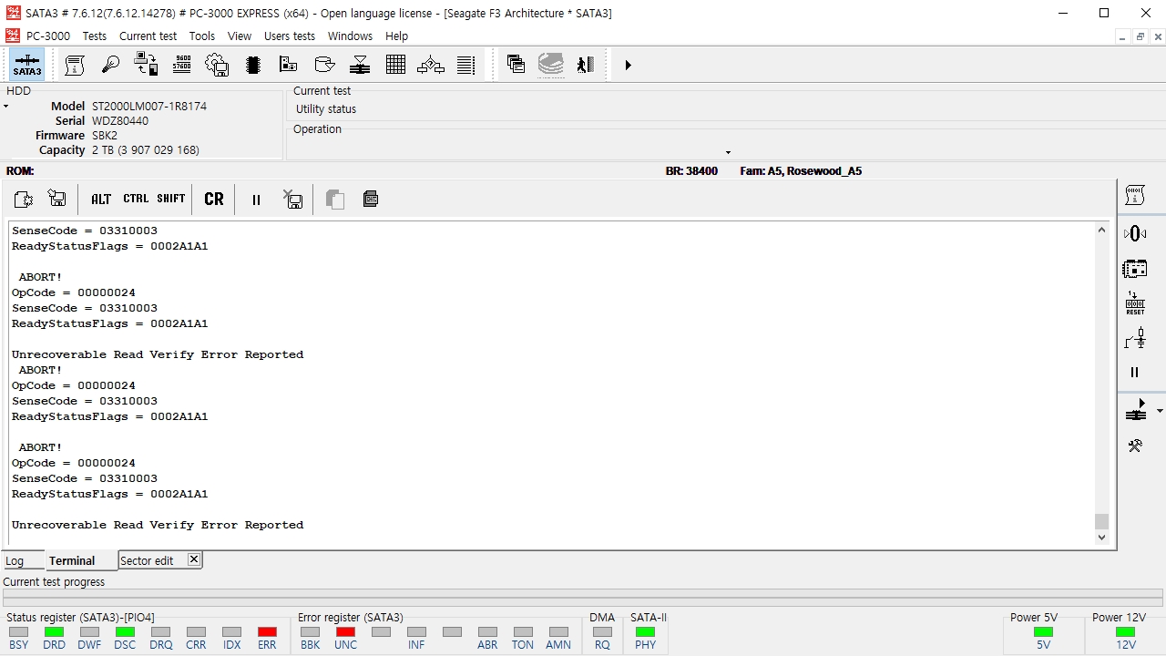Image resolution: width=1166 pixels, height=656 pixels.
Task: Click the floppy with X icon
Action: (292, 200)
